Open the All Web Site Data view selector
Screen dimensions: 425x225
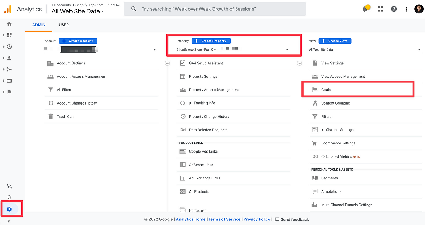pyautogui.click(x=78, y=11)
